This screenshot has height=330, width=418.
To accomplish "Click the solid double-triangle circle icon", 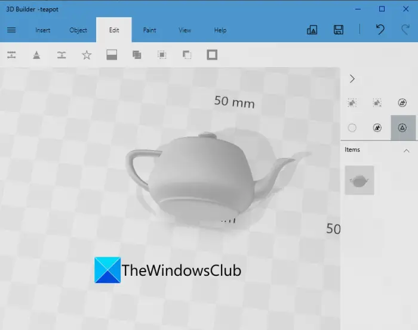I will point(377,128).
